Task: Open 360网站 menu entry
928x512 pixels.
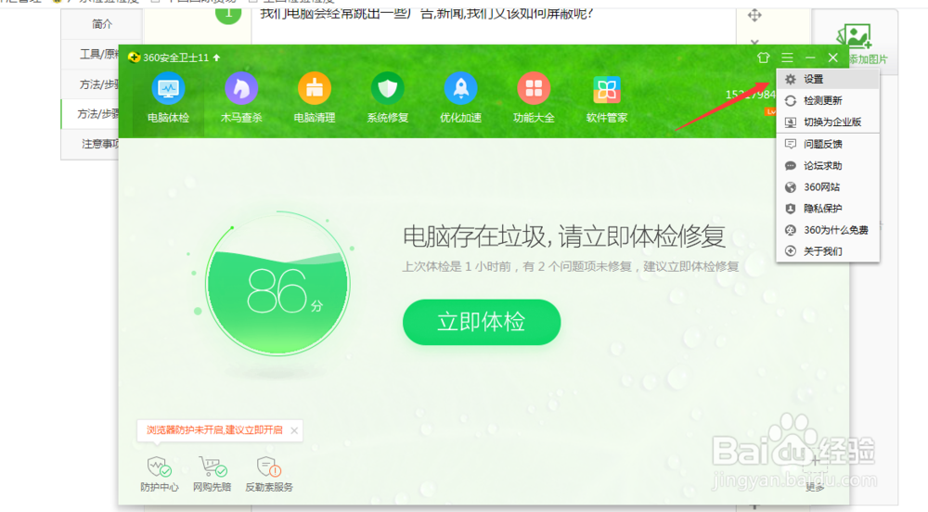Action: pyautogui.click(x=828, y=187)
